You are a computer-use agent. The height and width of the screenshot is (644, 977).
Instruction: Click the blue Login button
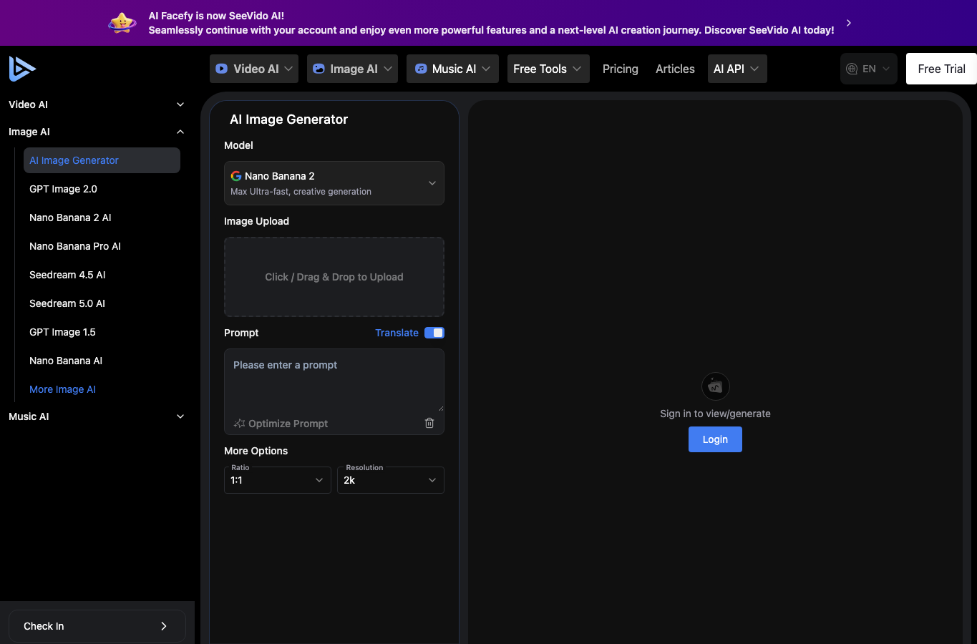pos(715,439)
